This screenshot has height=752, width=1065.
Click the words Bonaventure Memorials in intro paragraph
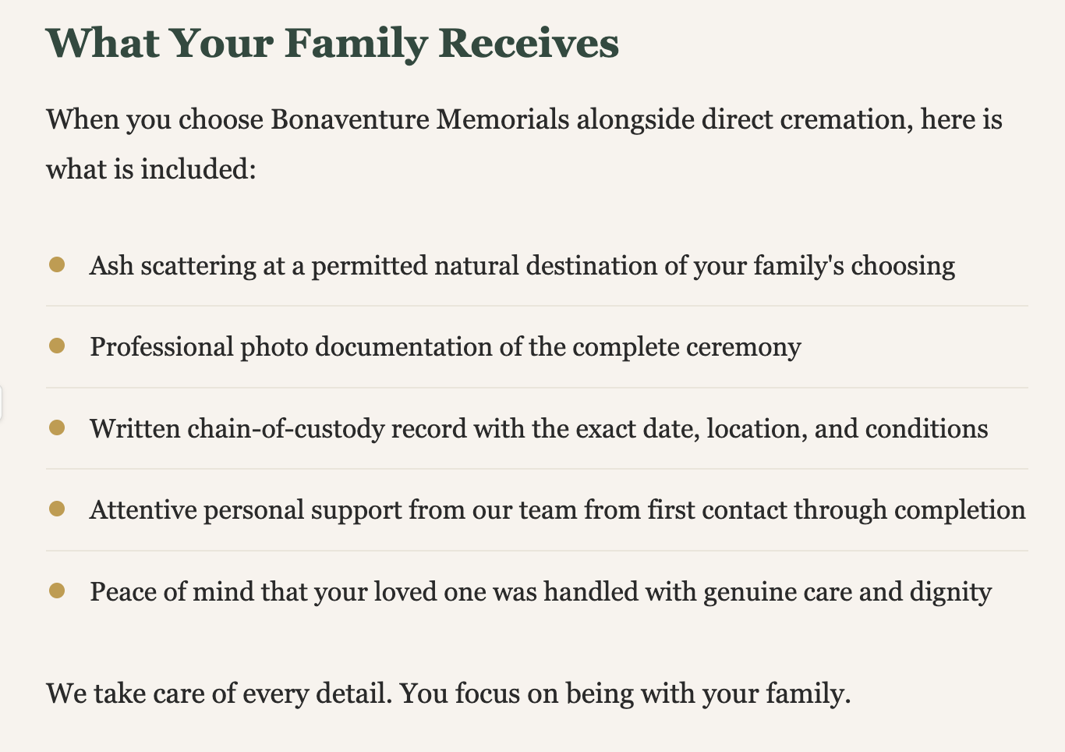(x=420, y=119)
